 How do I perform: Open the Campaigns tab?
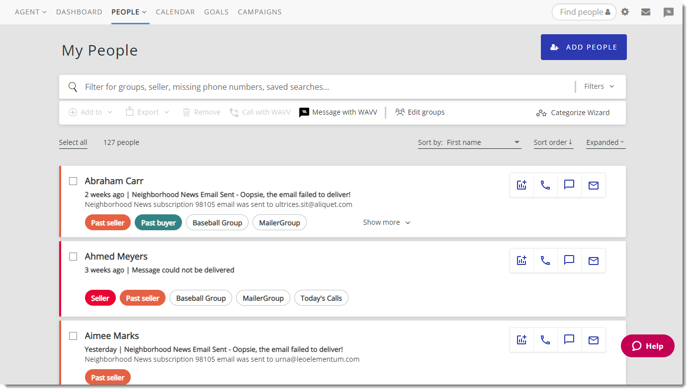click(259, 12)
